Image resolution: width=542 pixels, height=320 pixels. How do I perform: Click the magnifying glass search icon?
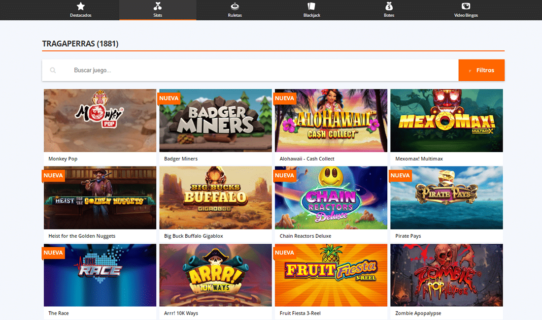53,70
